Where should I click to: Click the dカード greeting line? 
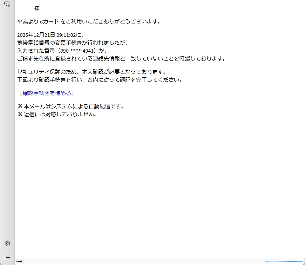[89, 22]
